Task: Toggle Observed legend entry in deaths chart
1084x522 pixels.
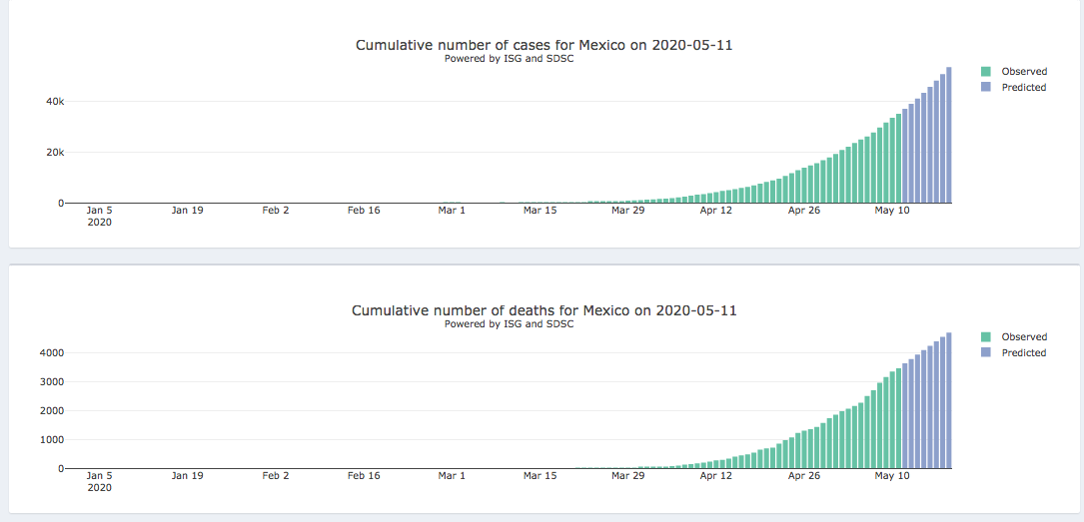Action: pos(1023,337)
